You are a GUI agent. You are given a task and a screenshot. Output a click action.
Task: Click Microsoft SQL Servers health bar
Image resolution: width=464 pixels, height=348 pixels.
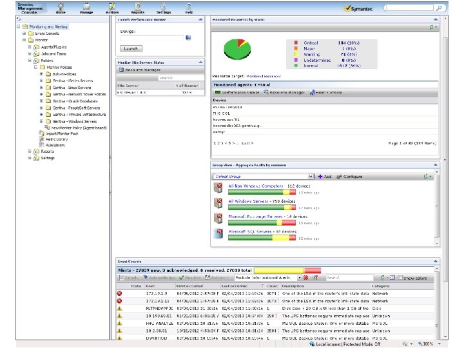point(262,238)
